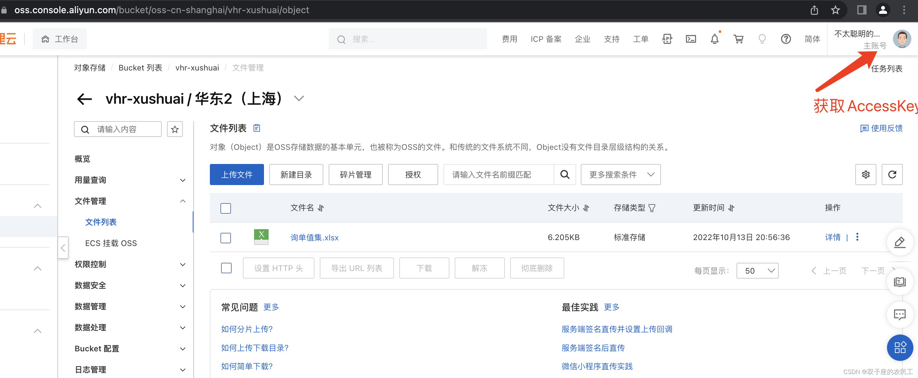Open CloudShell terminal icon in top bar
The width and height of the screenshot is (918, 378).
(691, 39)
